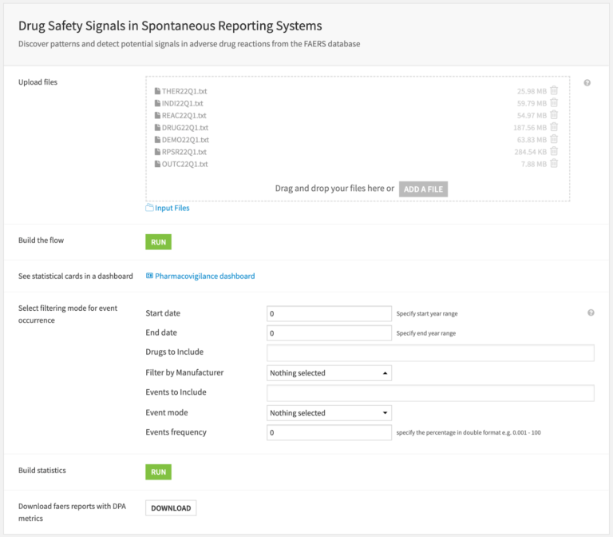This screenshot has height=537, width=613.
Task: Select the OUTC22Q1.txt file name
Action: [x=185, y=164]
